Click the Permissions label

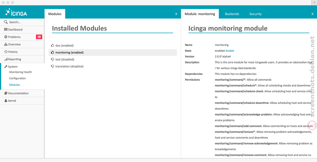pyautogui.click(x=192, y=80)
